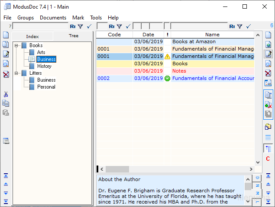Click the filter funnel icon above the tree
This screenshot has height=207, width=275.
80,26
